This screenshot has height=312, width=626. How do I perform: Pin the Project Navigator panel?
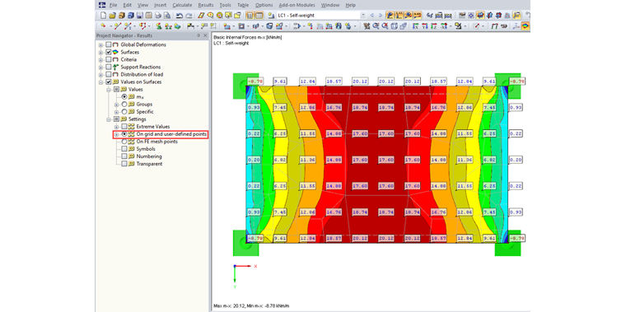coord(199,35)
